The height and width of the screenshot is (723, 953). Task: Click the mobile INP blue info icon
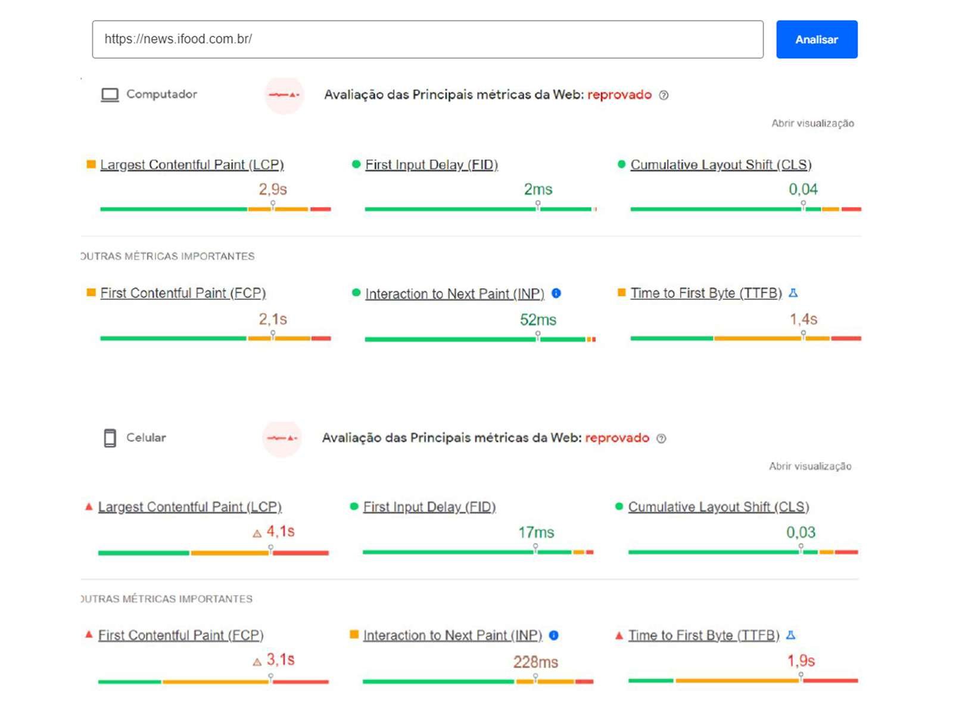point(554,635)
